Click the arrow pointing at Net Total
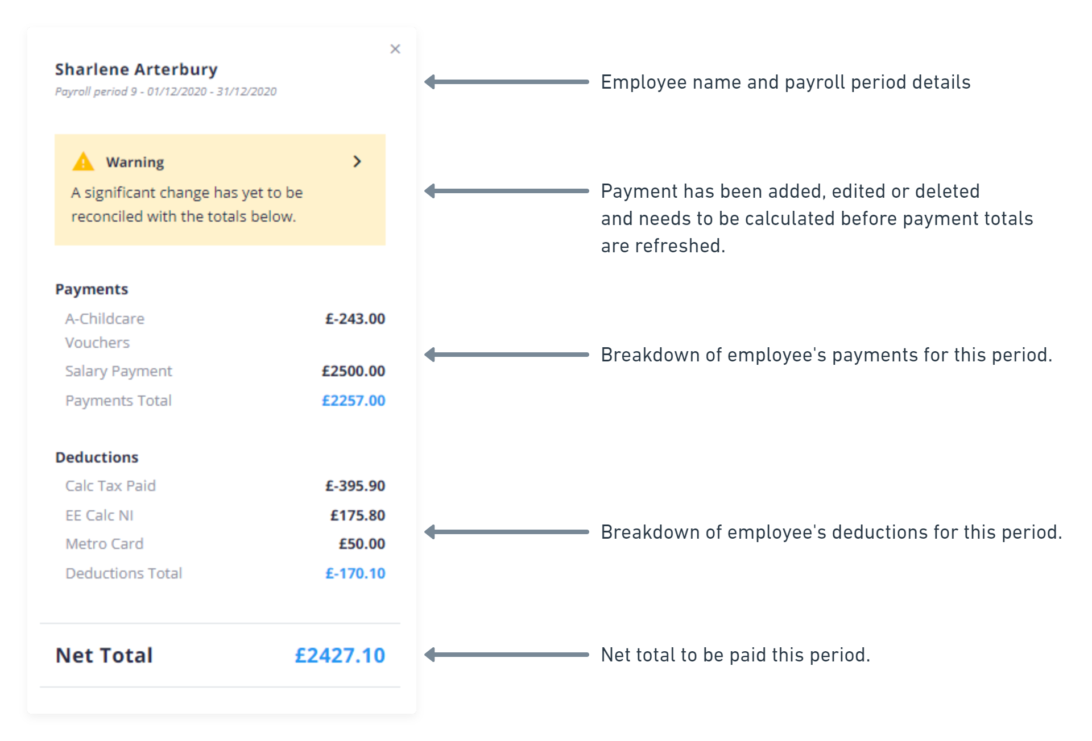The width and height of the screenshot is (1092, 741). (x=507, y=655)
